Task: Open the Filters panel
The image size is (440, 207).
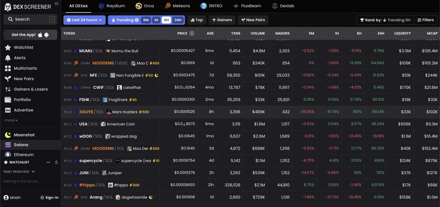Action: (425, 20)
